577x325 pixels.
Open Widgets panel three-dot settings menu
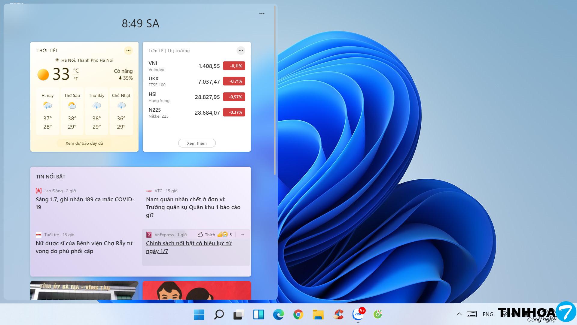click(262, 14)
